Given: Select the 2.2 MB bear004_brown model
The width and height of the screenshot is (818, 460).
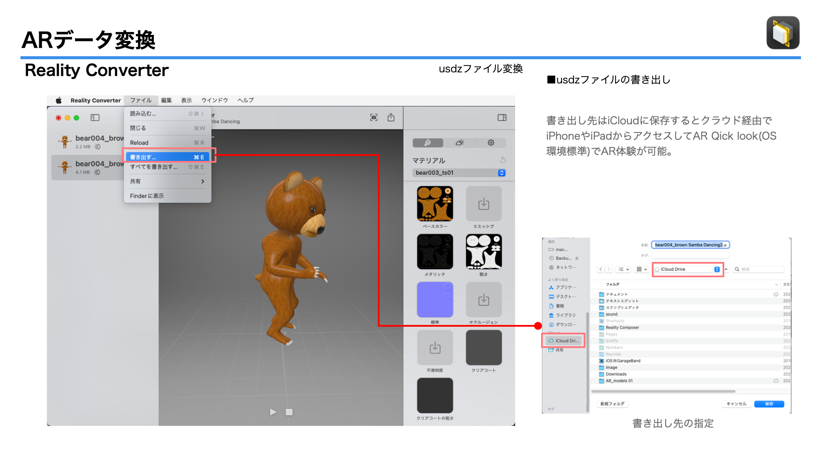Looking at the screenshot, I should (88, 141).
